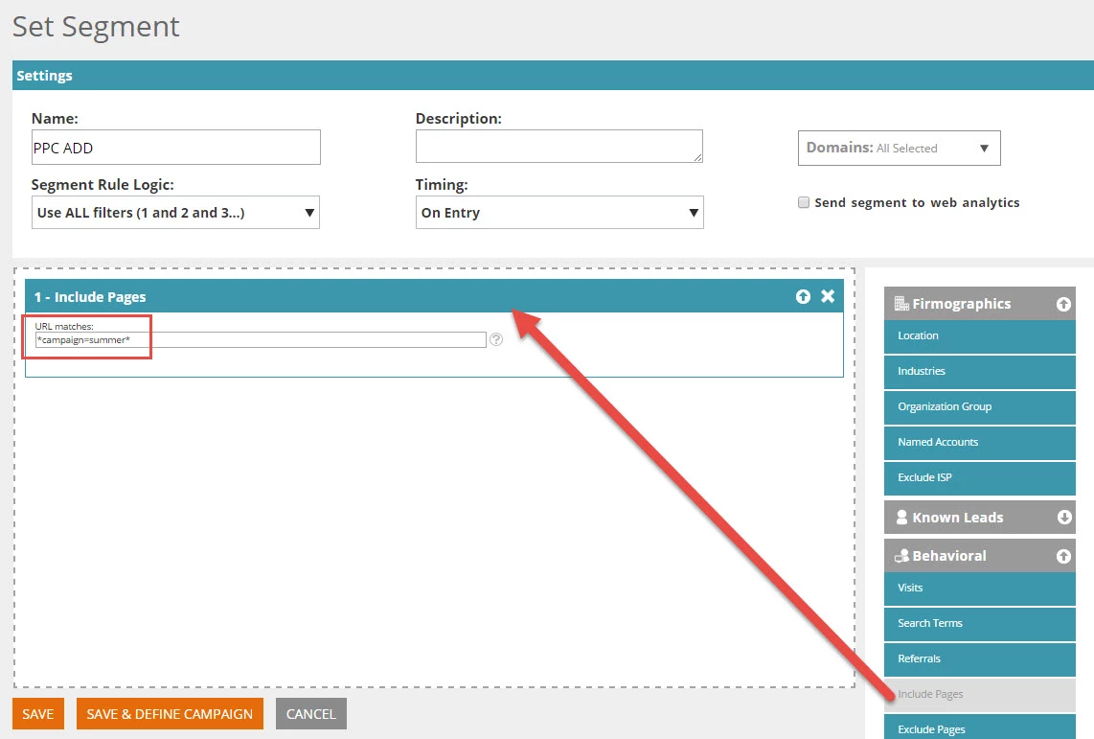Add the Location filter
The height and width of the screenshot is (739, 1094).
[x=980, y=335]
